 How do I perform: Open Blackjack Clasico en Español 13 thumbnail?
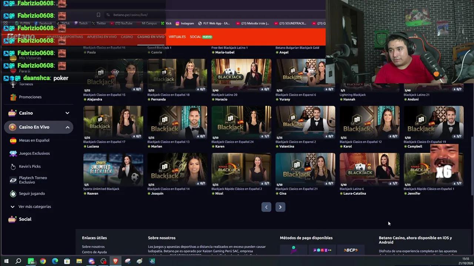tap(177, 123)
